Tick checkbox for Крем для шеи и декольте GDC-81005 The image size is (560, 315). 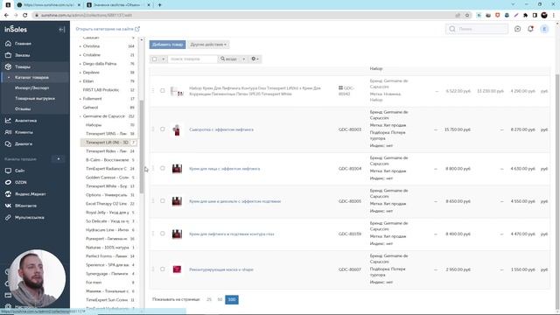(x=163, y=201)
